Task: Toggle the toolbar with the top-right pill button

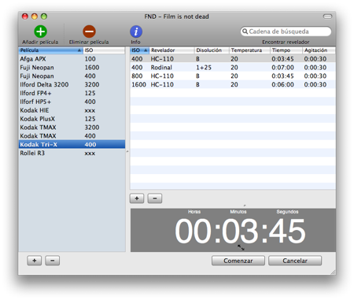Action: click(327, 17)
